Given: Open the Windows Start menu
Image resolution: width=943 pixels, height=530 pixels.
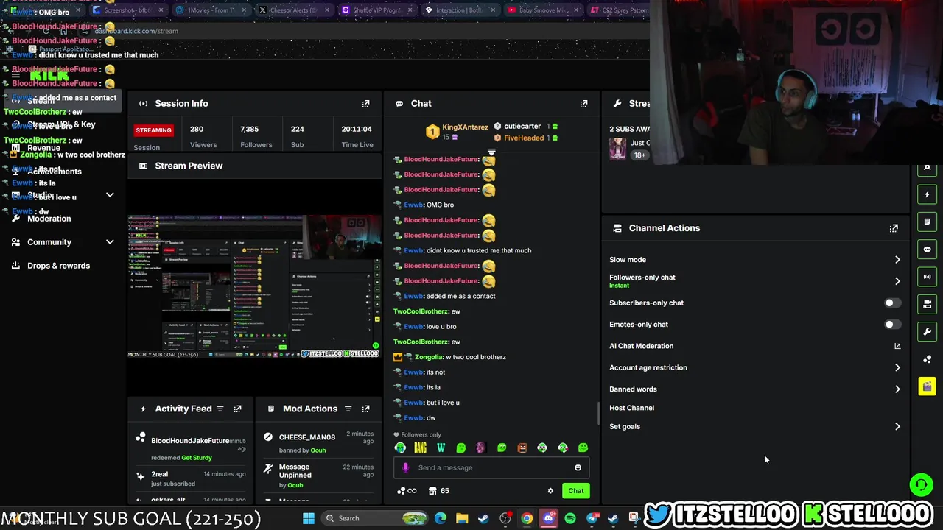Looking at the screenshot, I should coord(309,518).
